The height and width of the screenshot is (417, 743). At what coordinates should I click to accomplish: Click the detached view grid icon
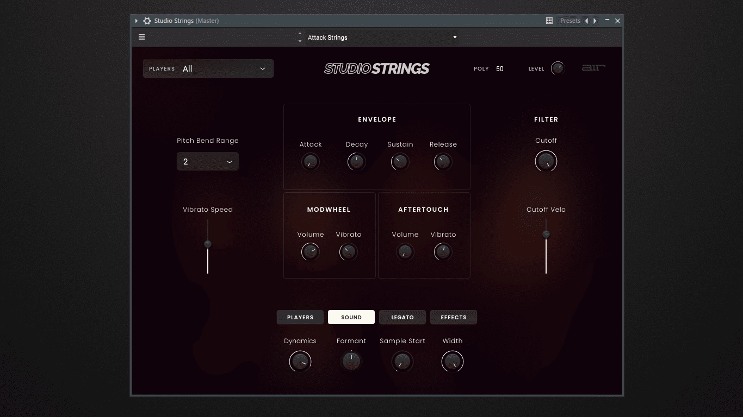point(549,21)
